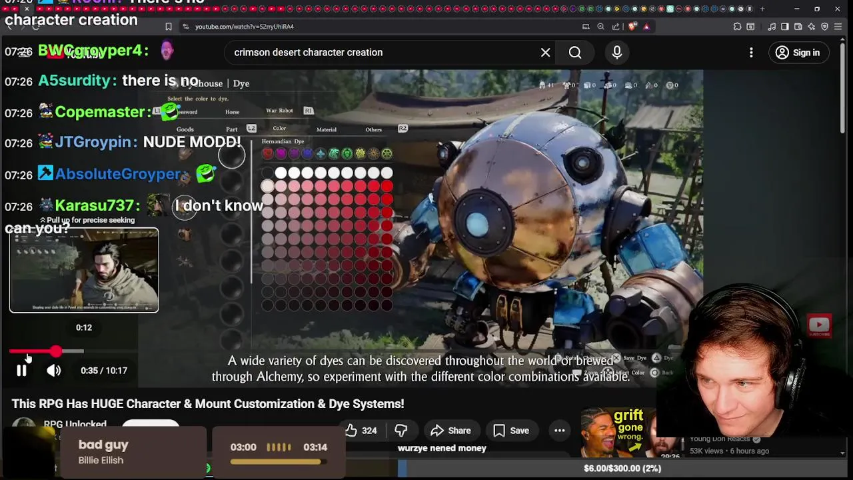
Task: Open the Young Don Reacts channel link
Action: (x=720, y=439)
